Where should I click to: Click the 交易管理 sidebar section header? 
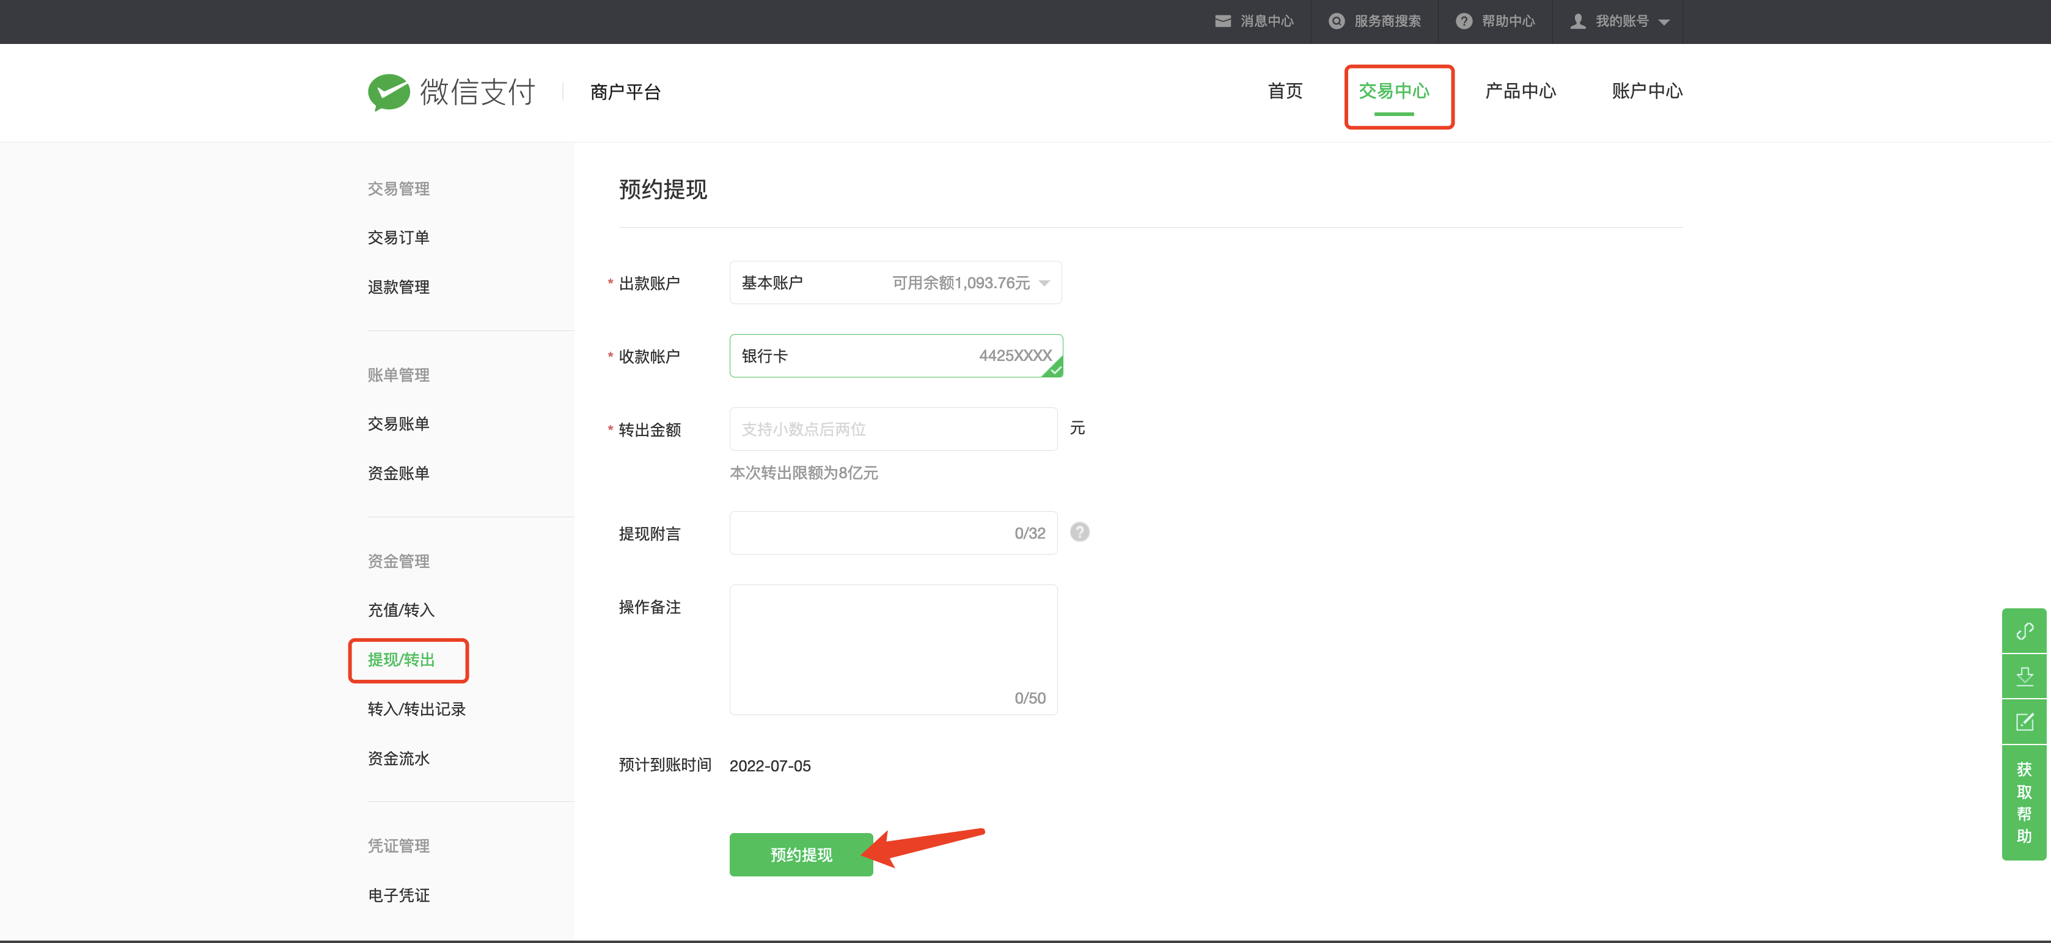(x=398, y=189)
